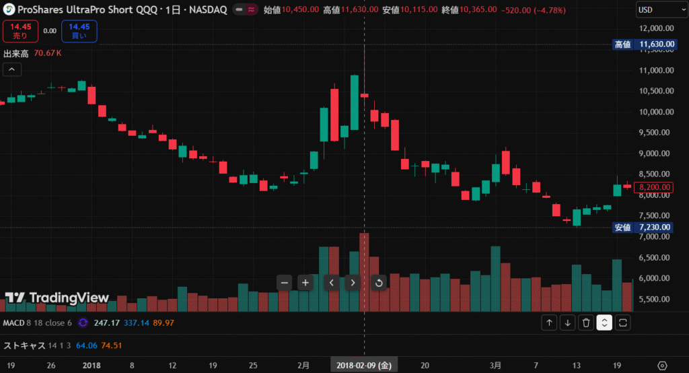Delete the MACD pane with trash icon

click(x=586, y=323)
